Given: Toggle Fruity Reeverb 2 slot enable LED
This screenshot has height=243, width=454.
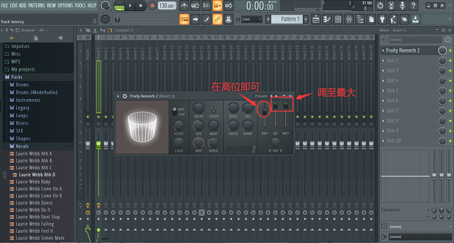Looking at the screenshot, I should point(450,51).
